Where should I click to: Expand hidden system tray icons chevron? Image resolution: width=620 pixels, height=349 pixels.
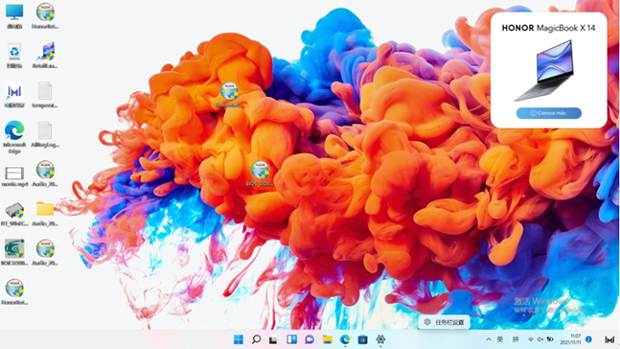tap(489, 339)
